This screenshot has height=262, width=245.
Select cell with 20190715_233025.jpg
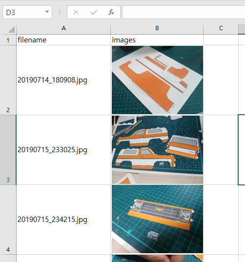pos(63,150)
